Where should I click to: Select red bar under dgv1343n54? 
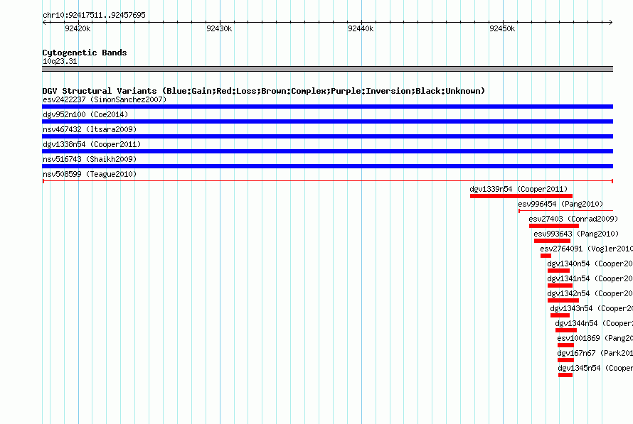click(x=560, y=315)
